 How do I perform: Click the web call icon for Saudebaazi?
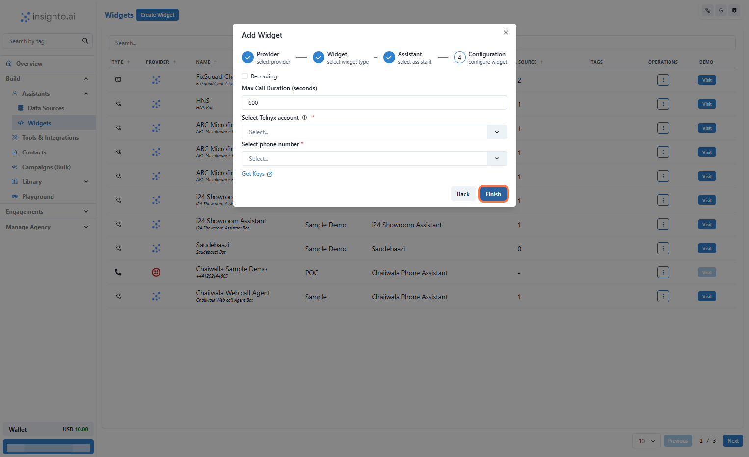[x=118, y=248]
